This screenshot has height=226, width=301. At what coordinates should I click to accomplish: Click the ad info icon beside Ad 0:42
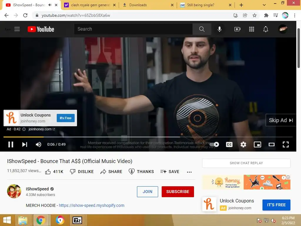(x=24, y=129)
